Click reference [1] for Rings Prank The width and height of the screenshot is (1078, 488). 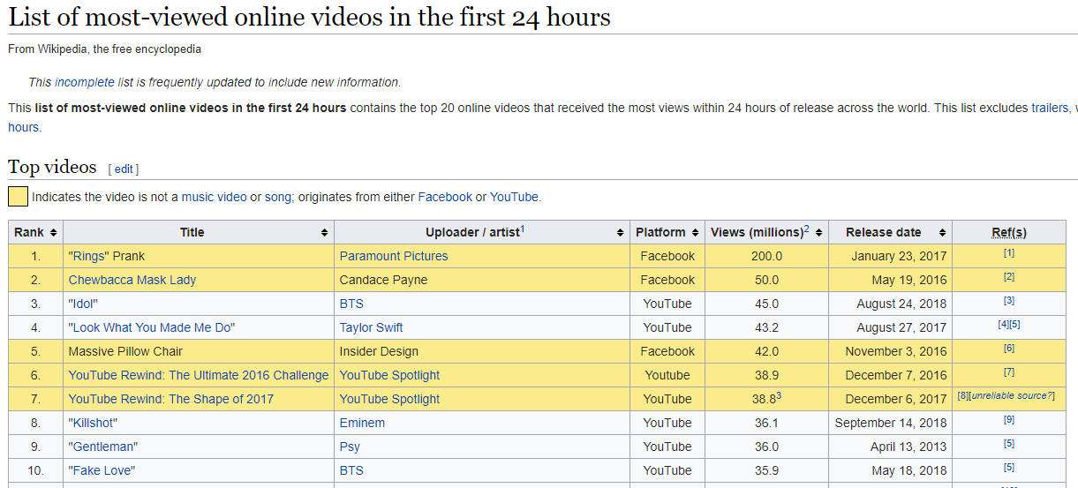pyautogui.click(x=1008, y=254)
